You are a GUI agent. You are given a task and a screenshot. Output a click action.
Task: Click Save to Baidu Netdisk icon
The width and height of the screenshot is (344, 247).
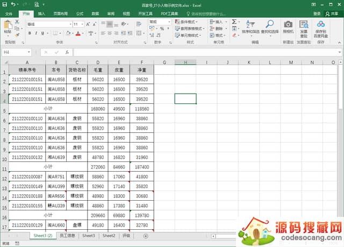click(321, 26)
